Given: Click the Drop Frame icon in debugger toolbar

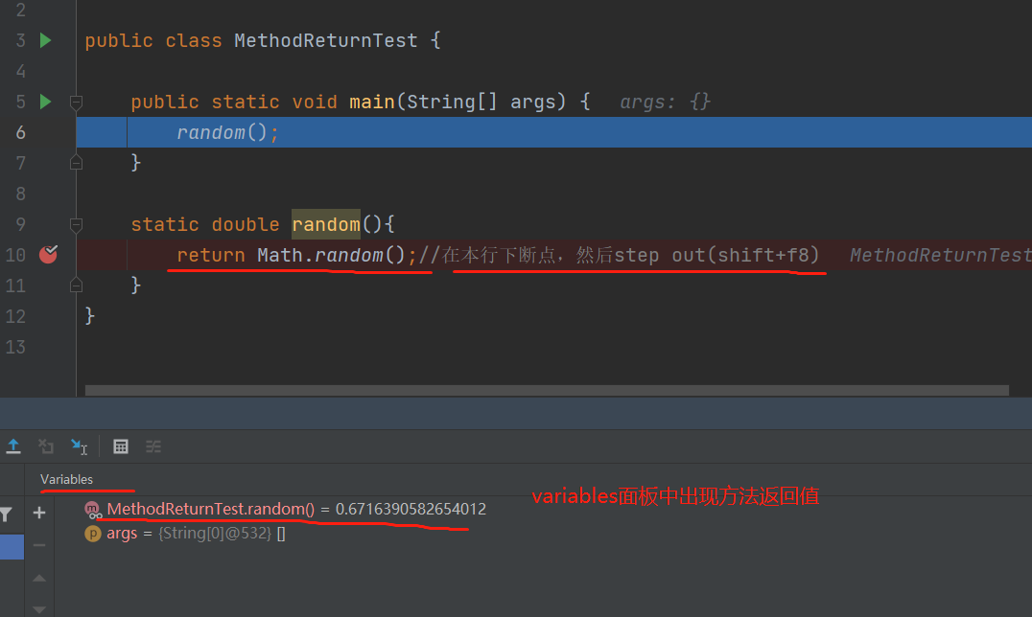Looking at the screenshot, I should pyautogui.click(x=45, y=446).
